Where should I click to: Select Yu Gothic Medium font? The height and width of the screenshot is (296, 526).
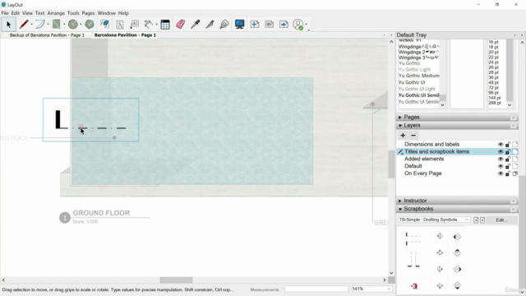(x=418, y=76)
